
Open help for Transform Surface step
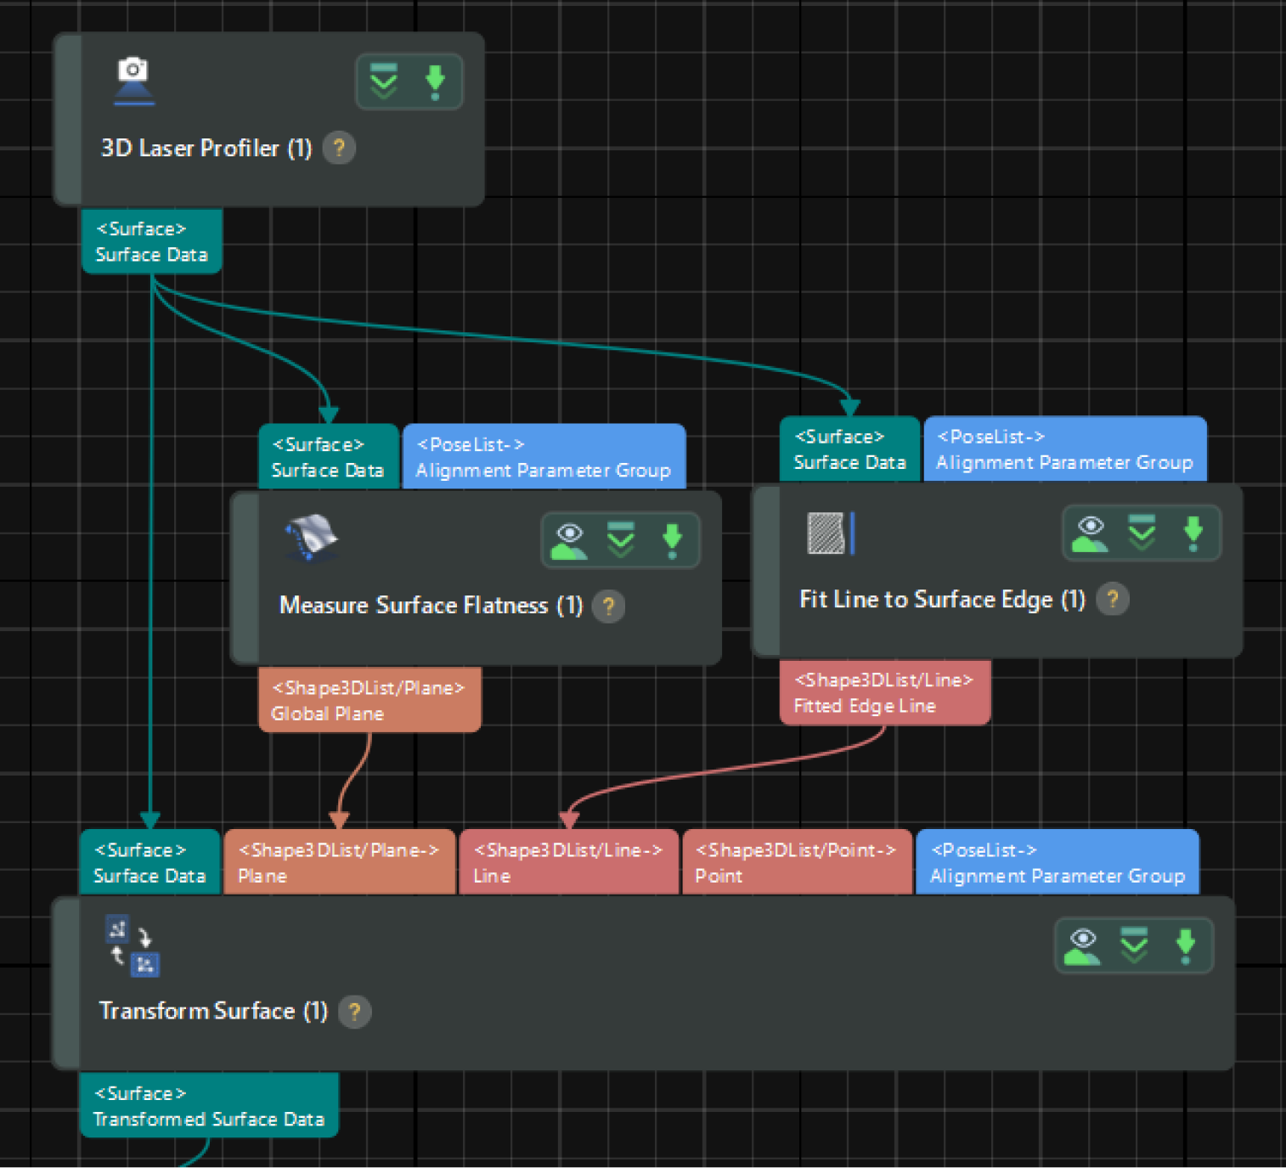354,1012
